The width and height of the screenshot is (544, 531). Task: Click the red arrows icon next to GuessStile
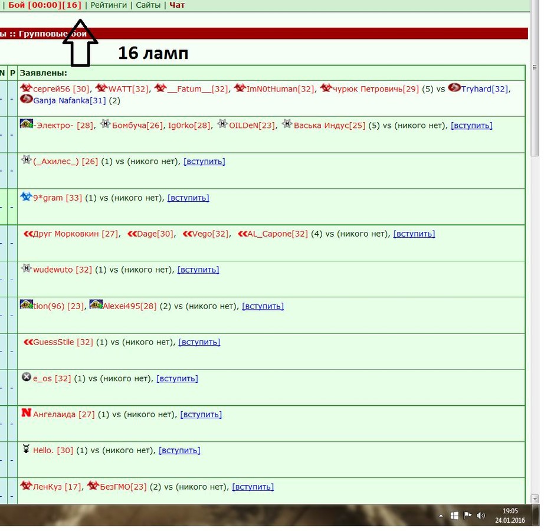tap(28, 342)
